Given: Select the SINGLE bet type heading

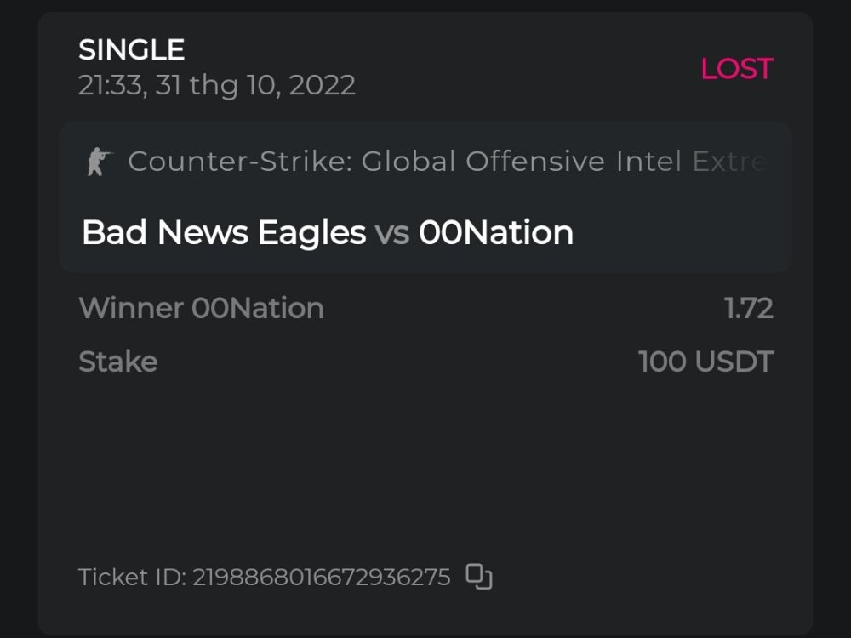Looking at the screenshot, I should pyautogui.click(x=131, y=50).
